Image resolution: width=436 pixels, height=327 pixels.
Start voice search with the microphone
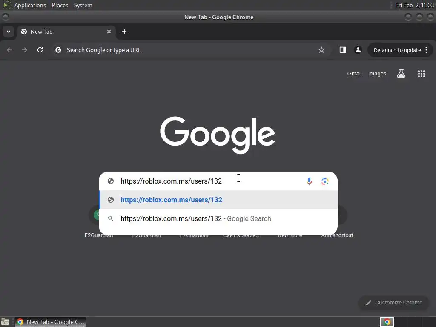pyautogui.click(x=309, y=181)
